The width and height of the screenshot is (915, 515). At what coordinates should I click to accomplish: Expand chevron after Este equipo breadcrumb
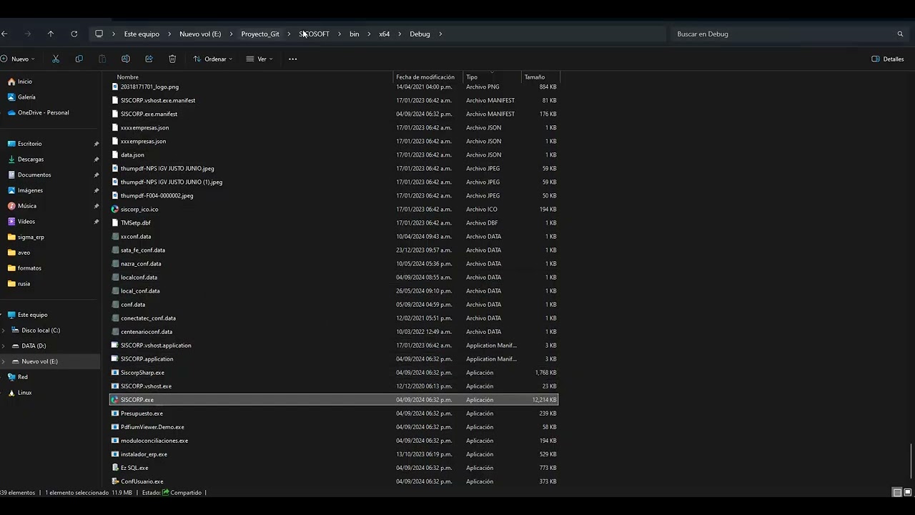(169, 34)
